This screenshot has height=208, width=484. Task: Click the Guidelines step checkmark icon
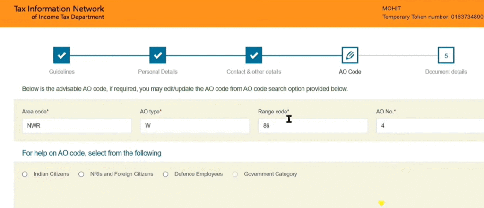[x=62, y=55]
